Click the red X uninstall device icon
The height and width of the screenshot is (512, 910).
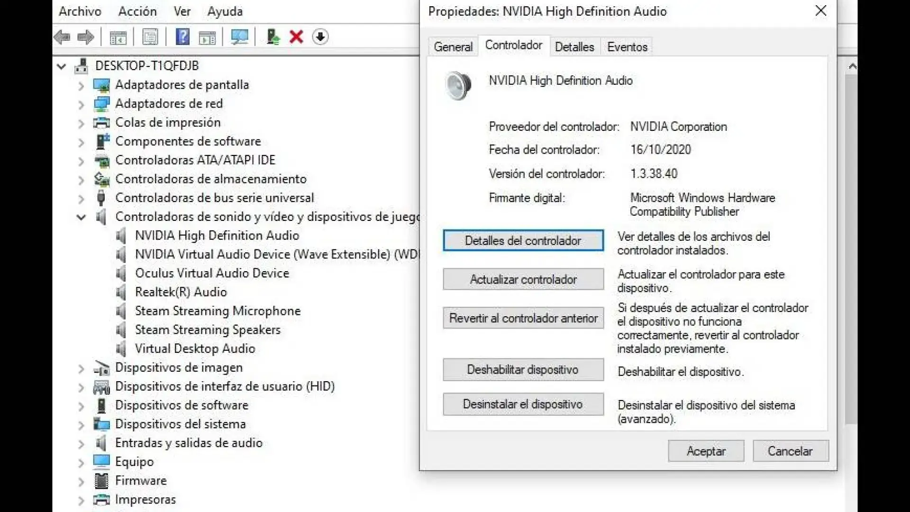coord(296,37)
